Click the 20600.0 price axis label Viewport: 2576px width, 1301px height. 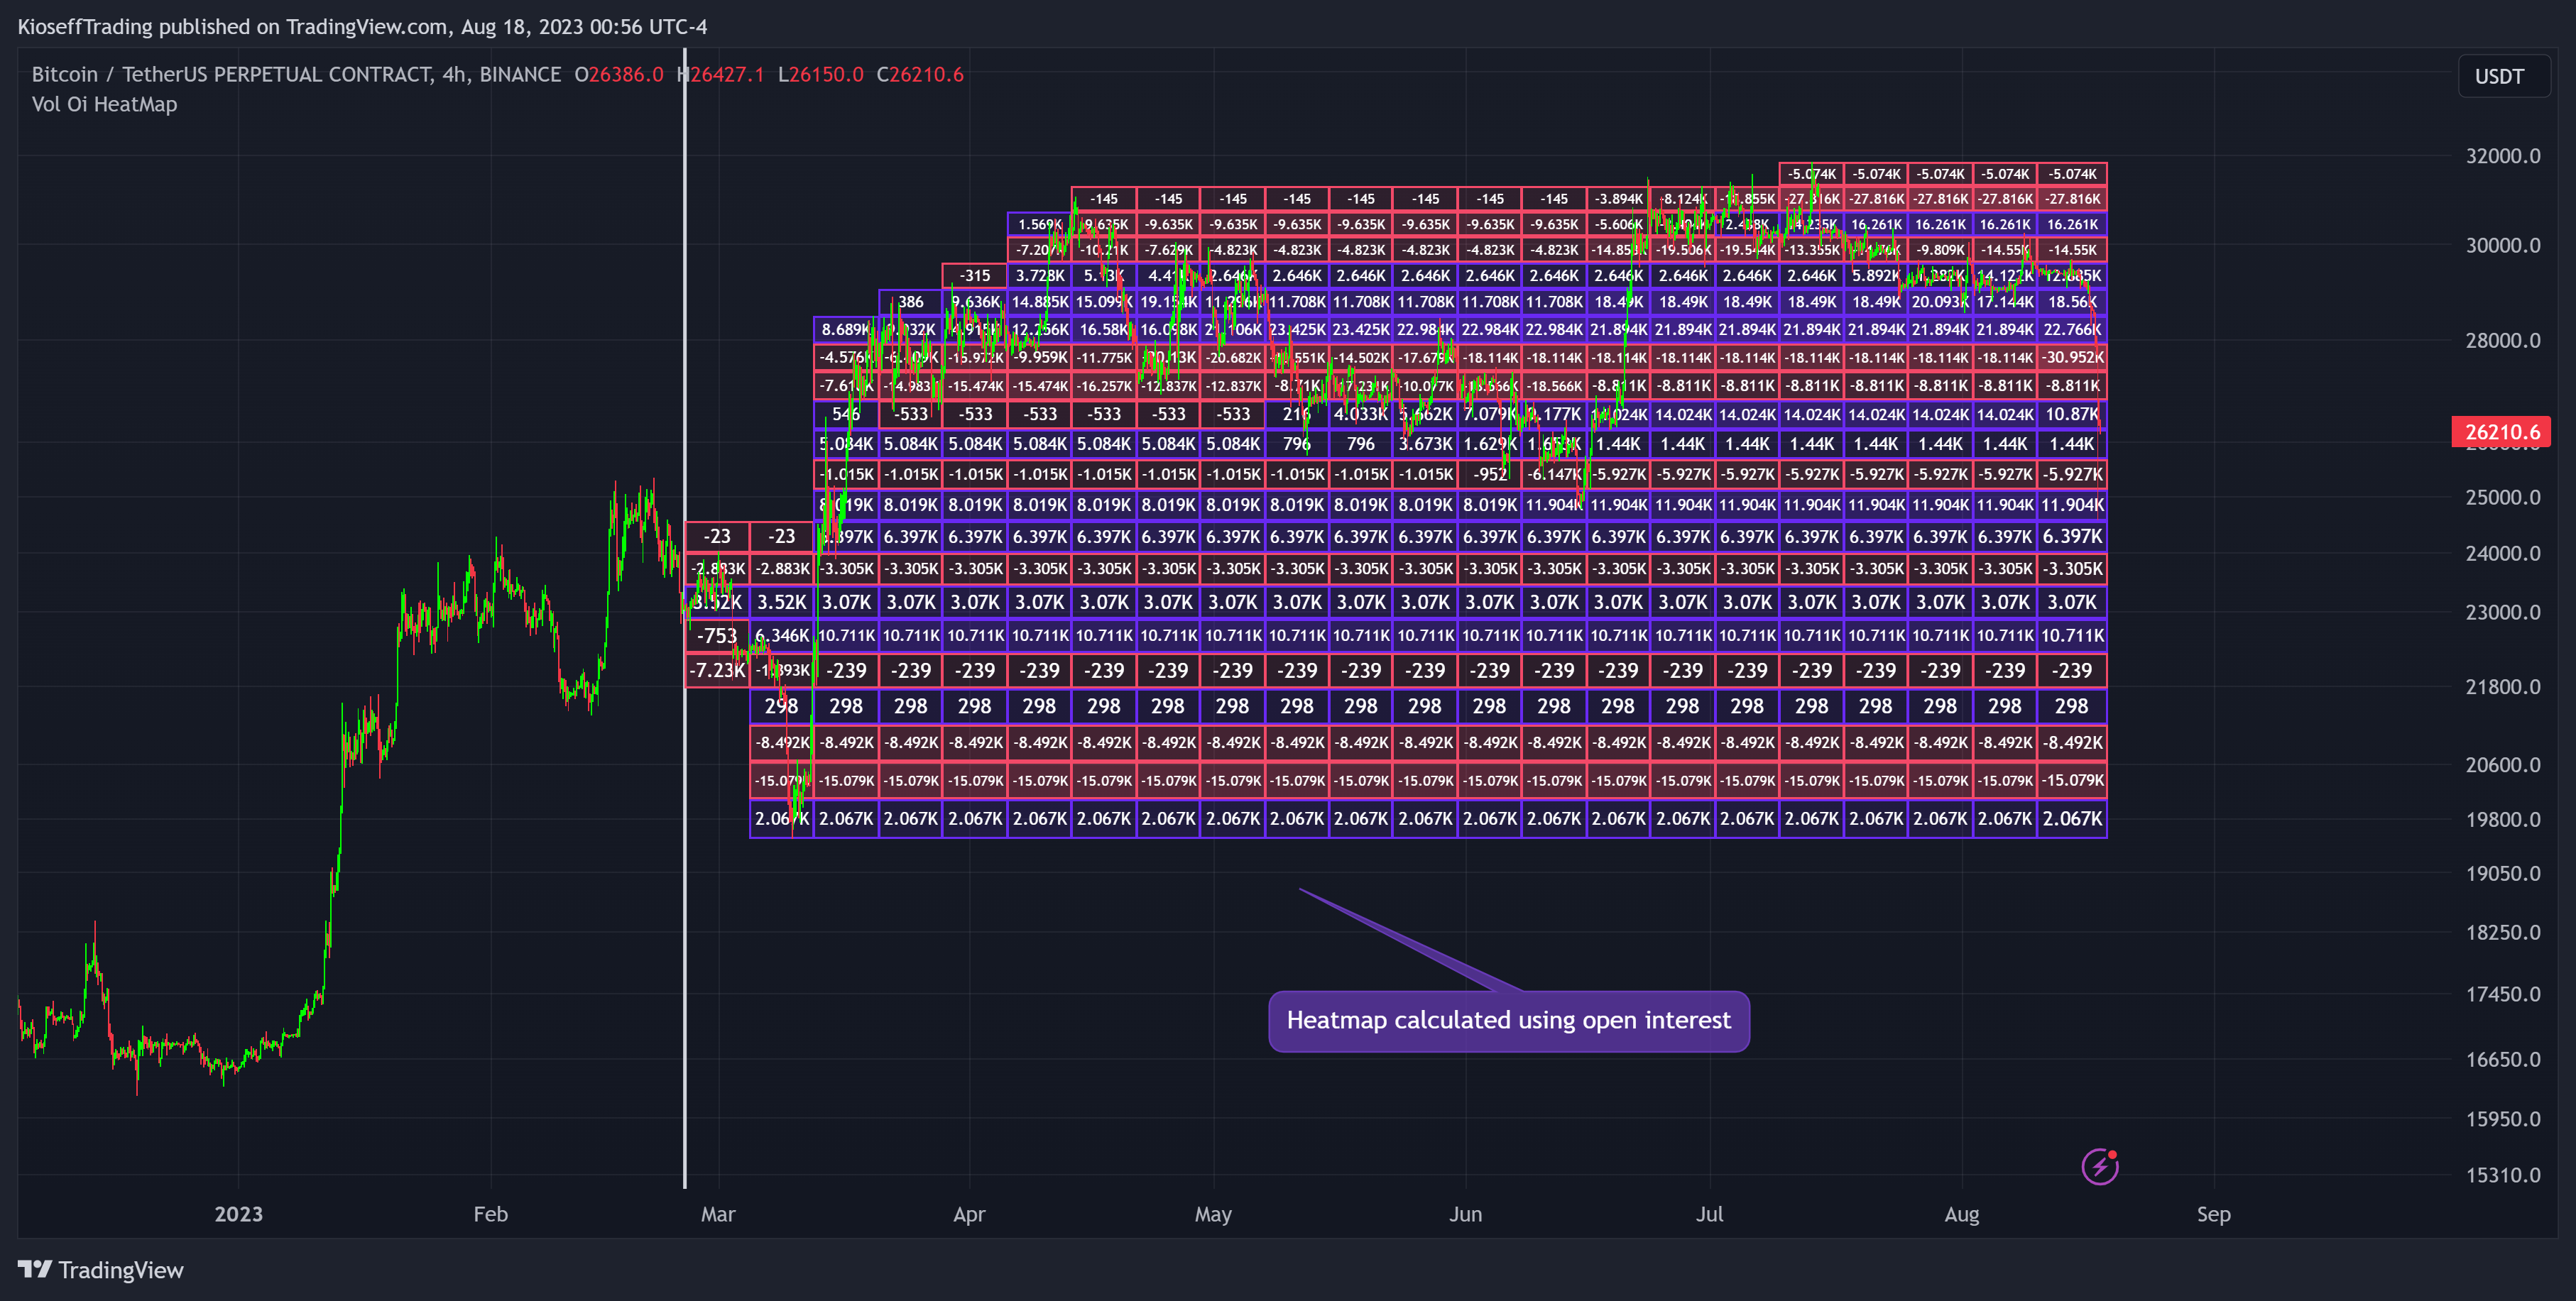pyautogui.click(x=2503, y=765)
